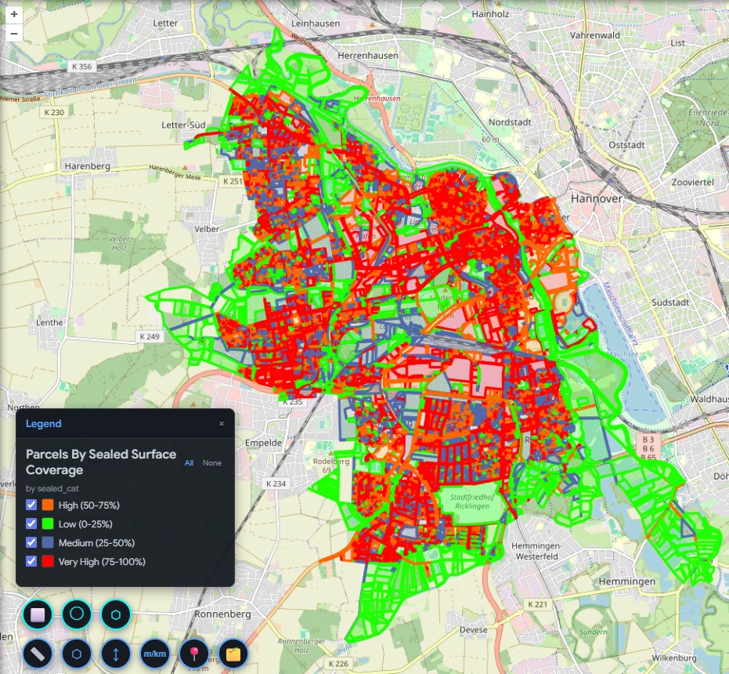The image size is (729, 674).
Task: Click the List district label
Action: (678, 43)
